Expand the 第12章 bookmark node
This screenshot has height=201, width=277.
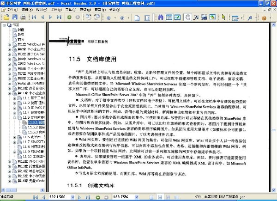(9, 161)
